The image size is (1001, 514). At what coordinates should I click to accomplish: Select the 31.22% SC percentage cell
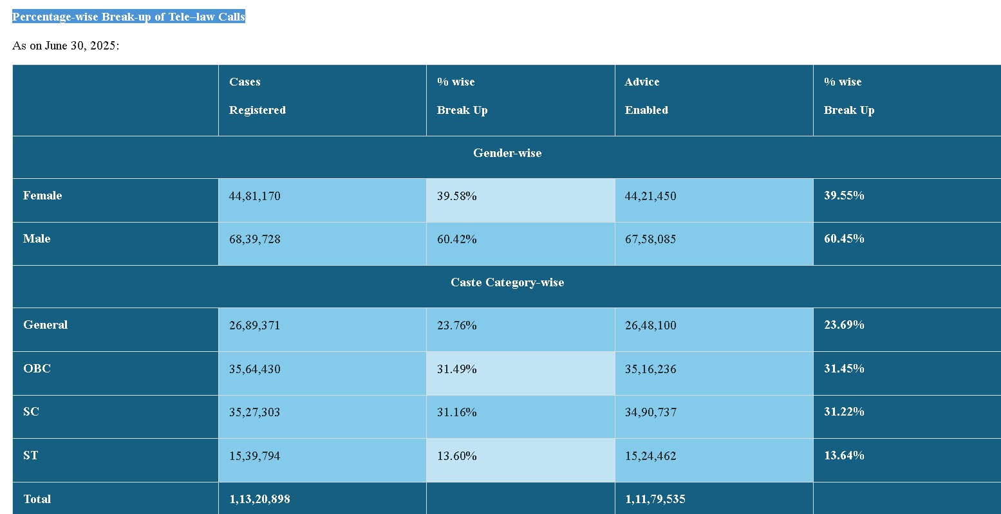(x=844, y=412)
